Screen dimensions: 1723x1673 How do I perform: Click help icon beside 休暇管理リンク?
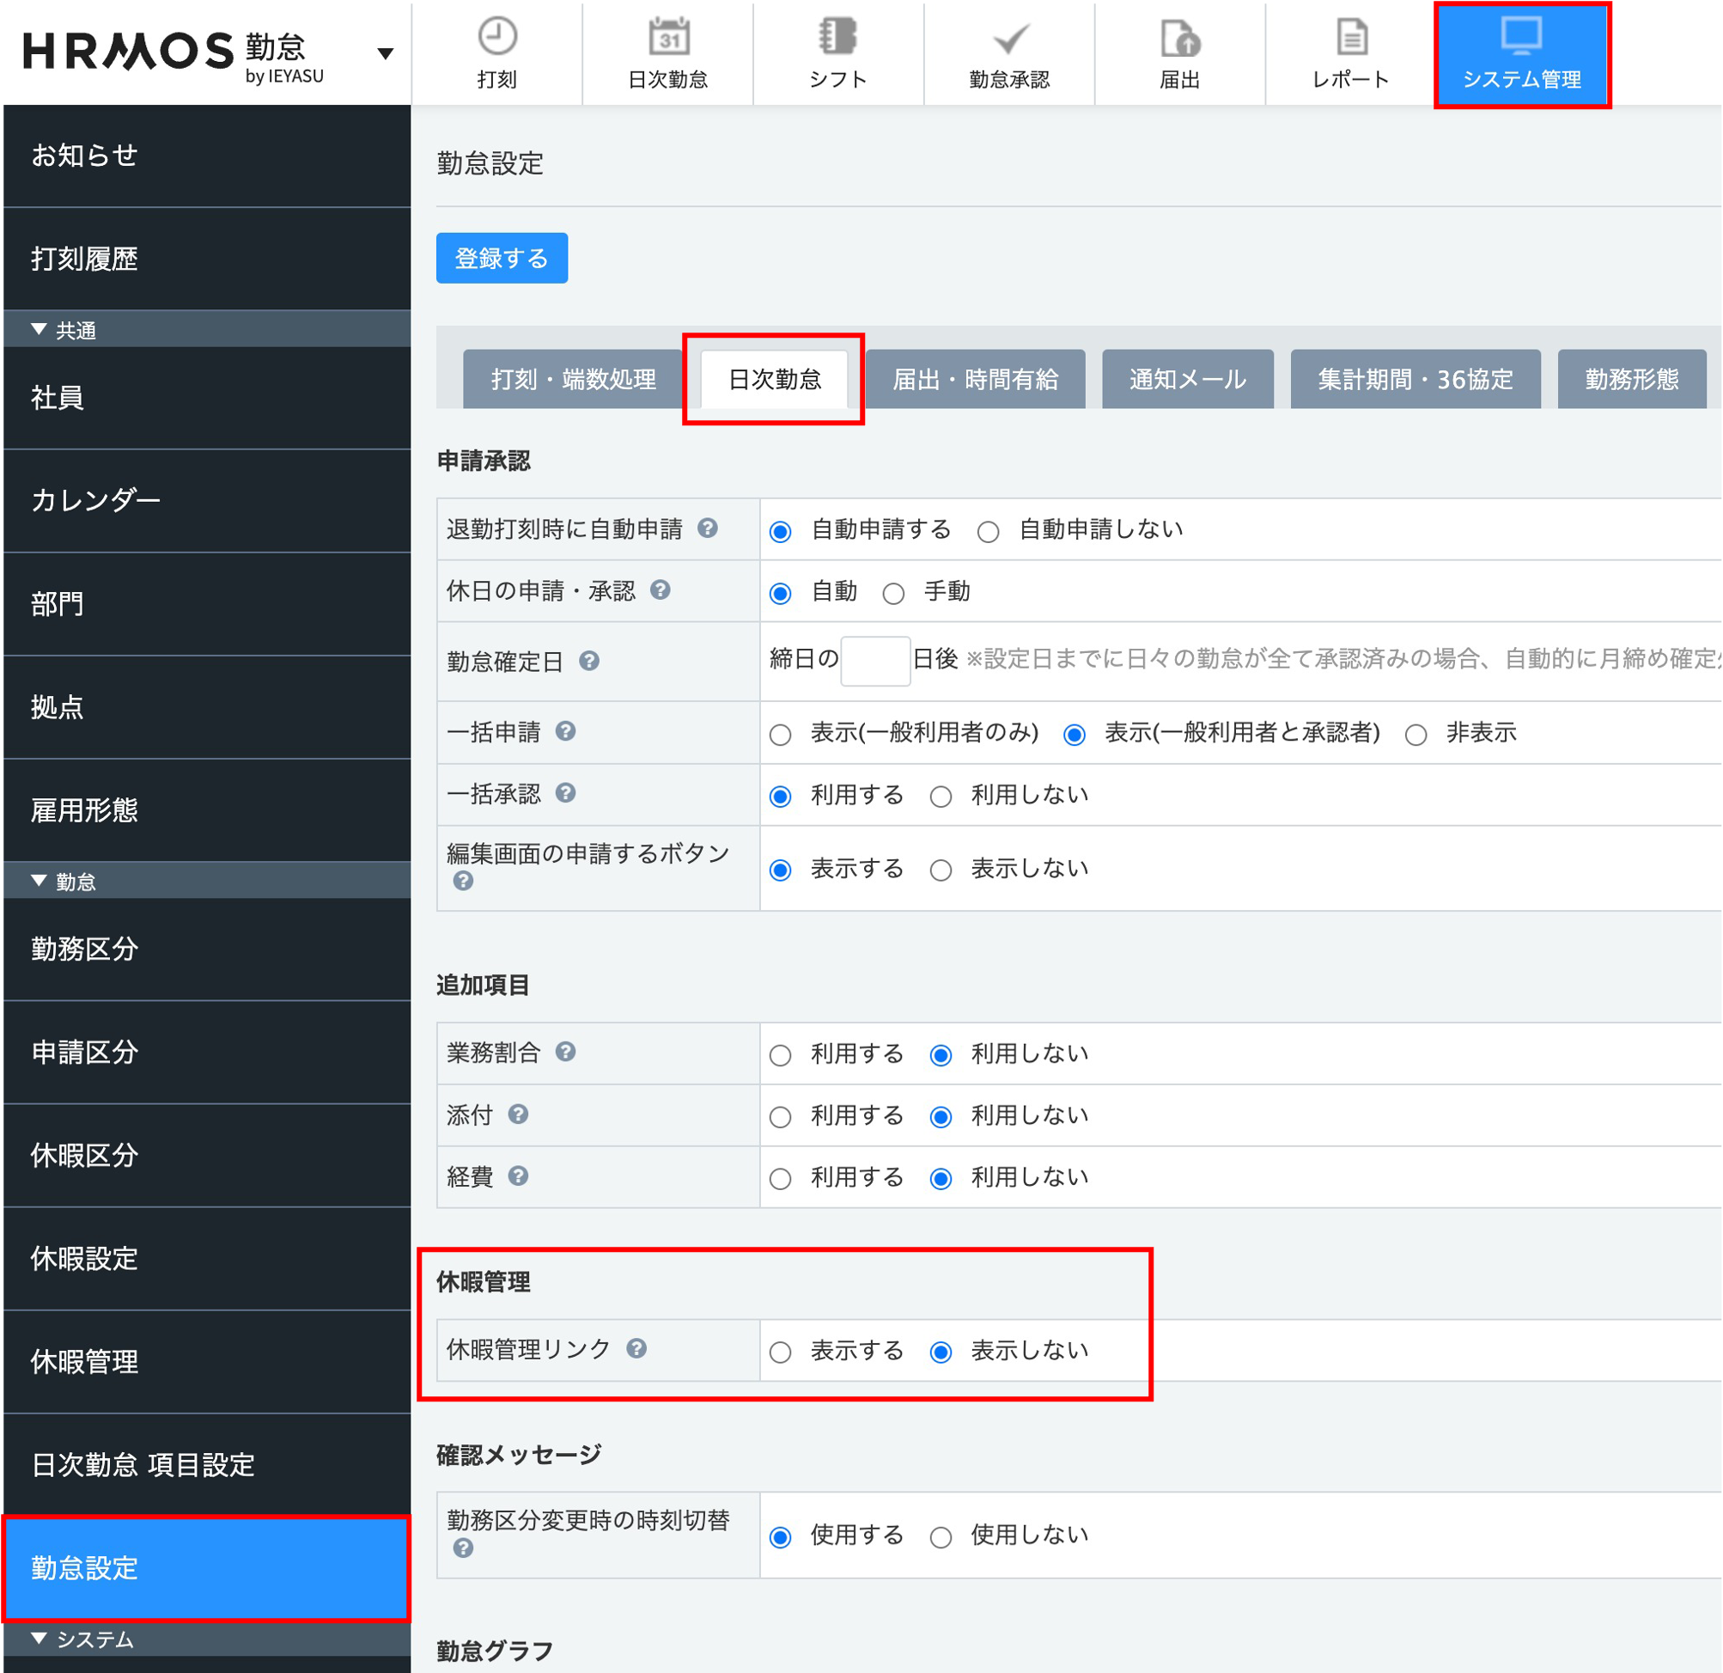pos(636,1347)
